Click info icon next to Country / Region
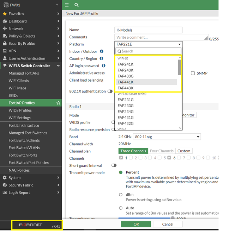The height and width of the screenshot is (234, 229). click(x=101, y=58)
